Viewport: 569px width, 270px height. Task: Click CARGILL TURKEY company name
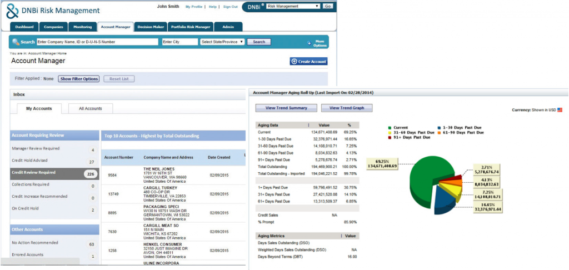coord(159,188)
